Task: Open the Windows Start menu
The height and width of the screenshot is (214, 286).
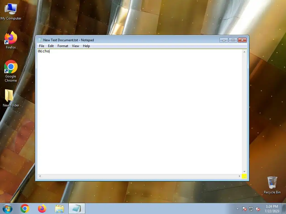Action: [x=8, y=208]
